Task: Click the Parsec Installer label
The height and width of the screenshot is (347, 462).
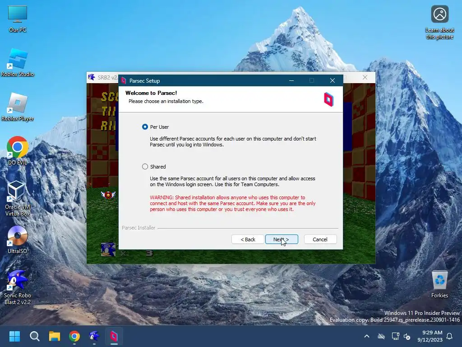Action: (139, 228)
